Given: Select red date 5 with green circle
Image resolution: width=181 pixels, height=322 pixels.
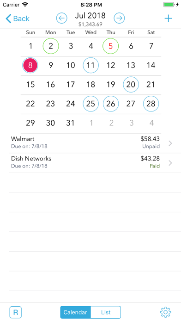Looking at the screenshot, I should (x=111, y=46).
